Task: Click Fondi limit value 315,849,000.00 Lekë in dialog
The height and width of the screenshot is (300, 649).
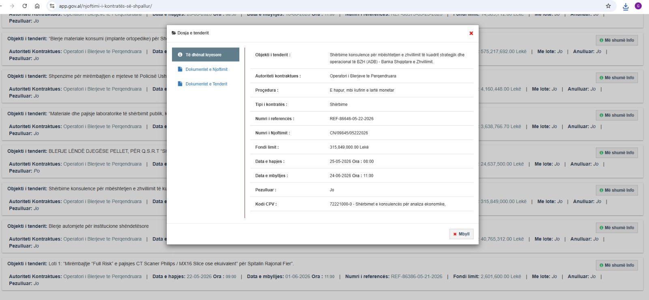Action: tap(349, 147)
